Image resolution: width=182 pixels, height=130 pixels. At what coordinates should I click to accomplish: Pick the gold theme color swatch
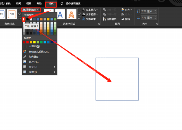click(x=48, y=19)
